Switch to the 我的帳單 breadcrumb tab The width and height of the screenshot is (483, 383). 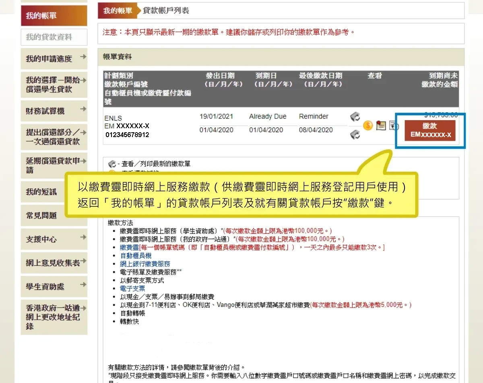click(117, 11)
